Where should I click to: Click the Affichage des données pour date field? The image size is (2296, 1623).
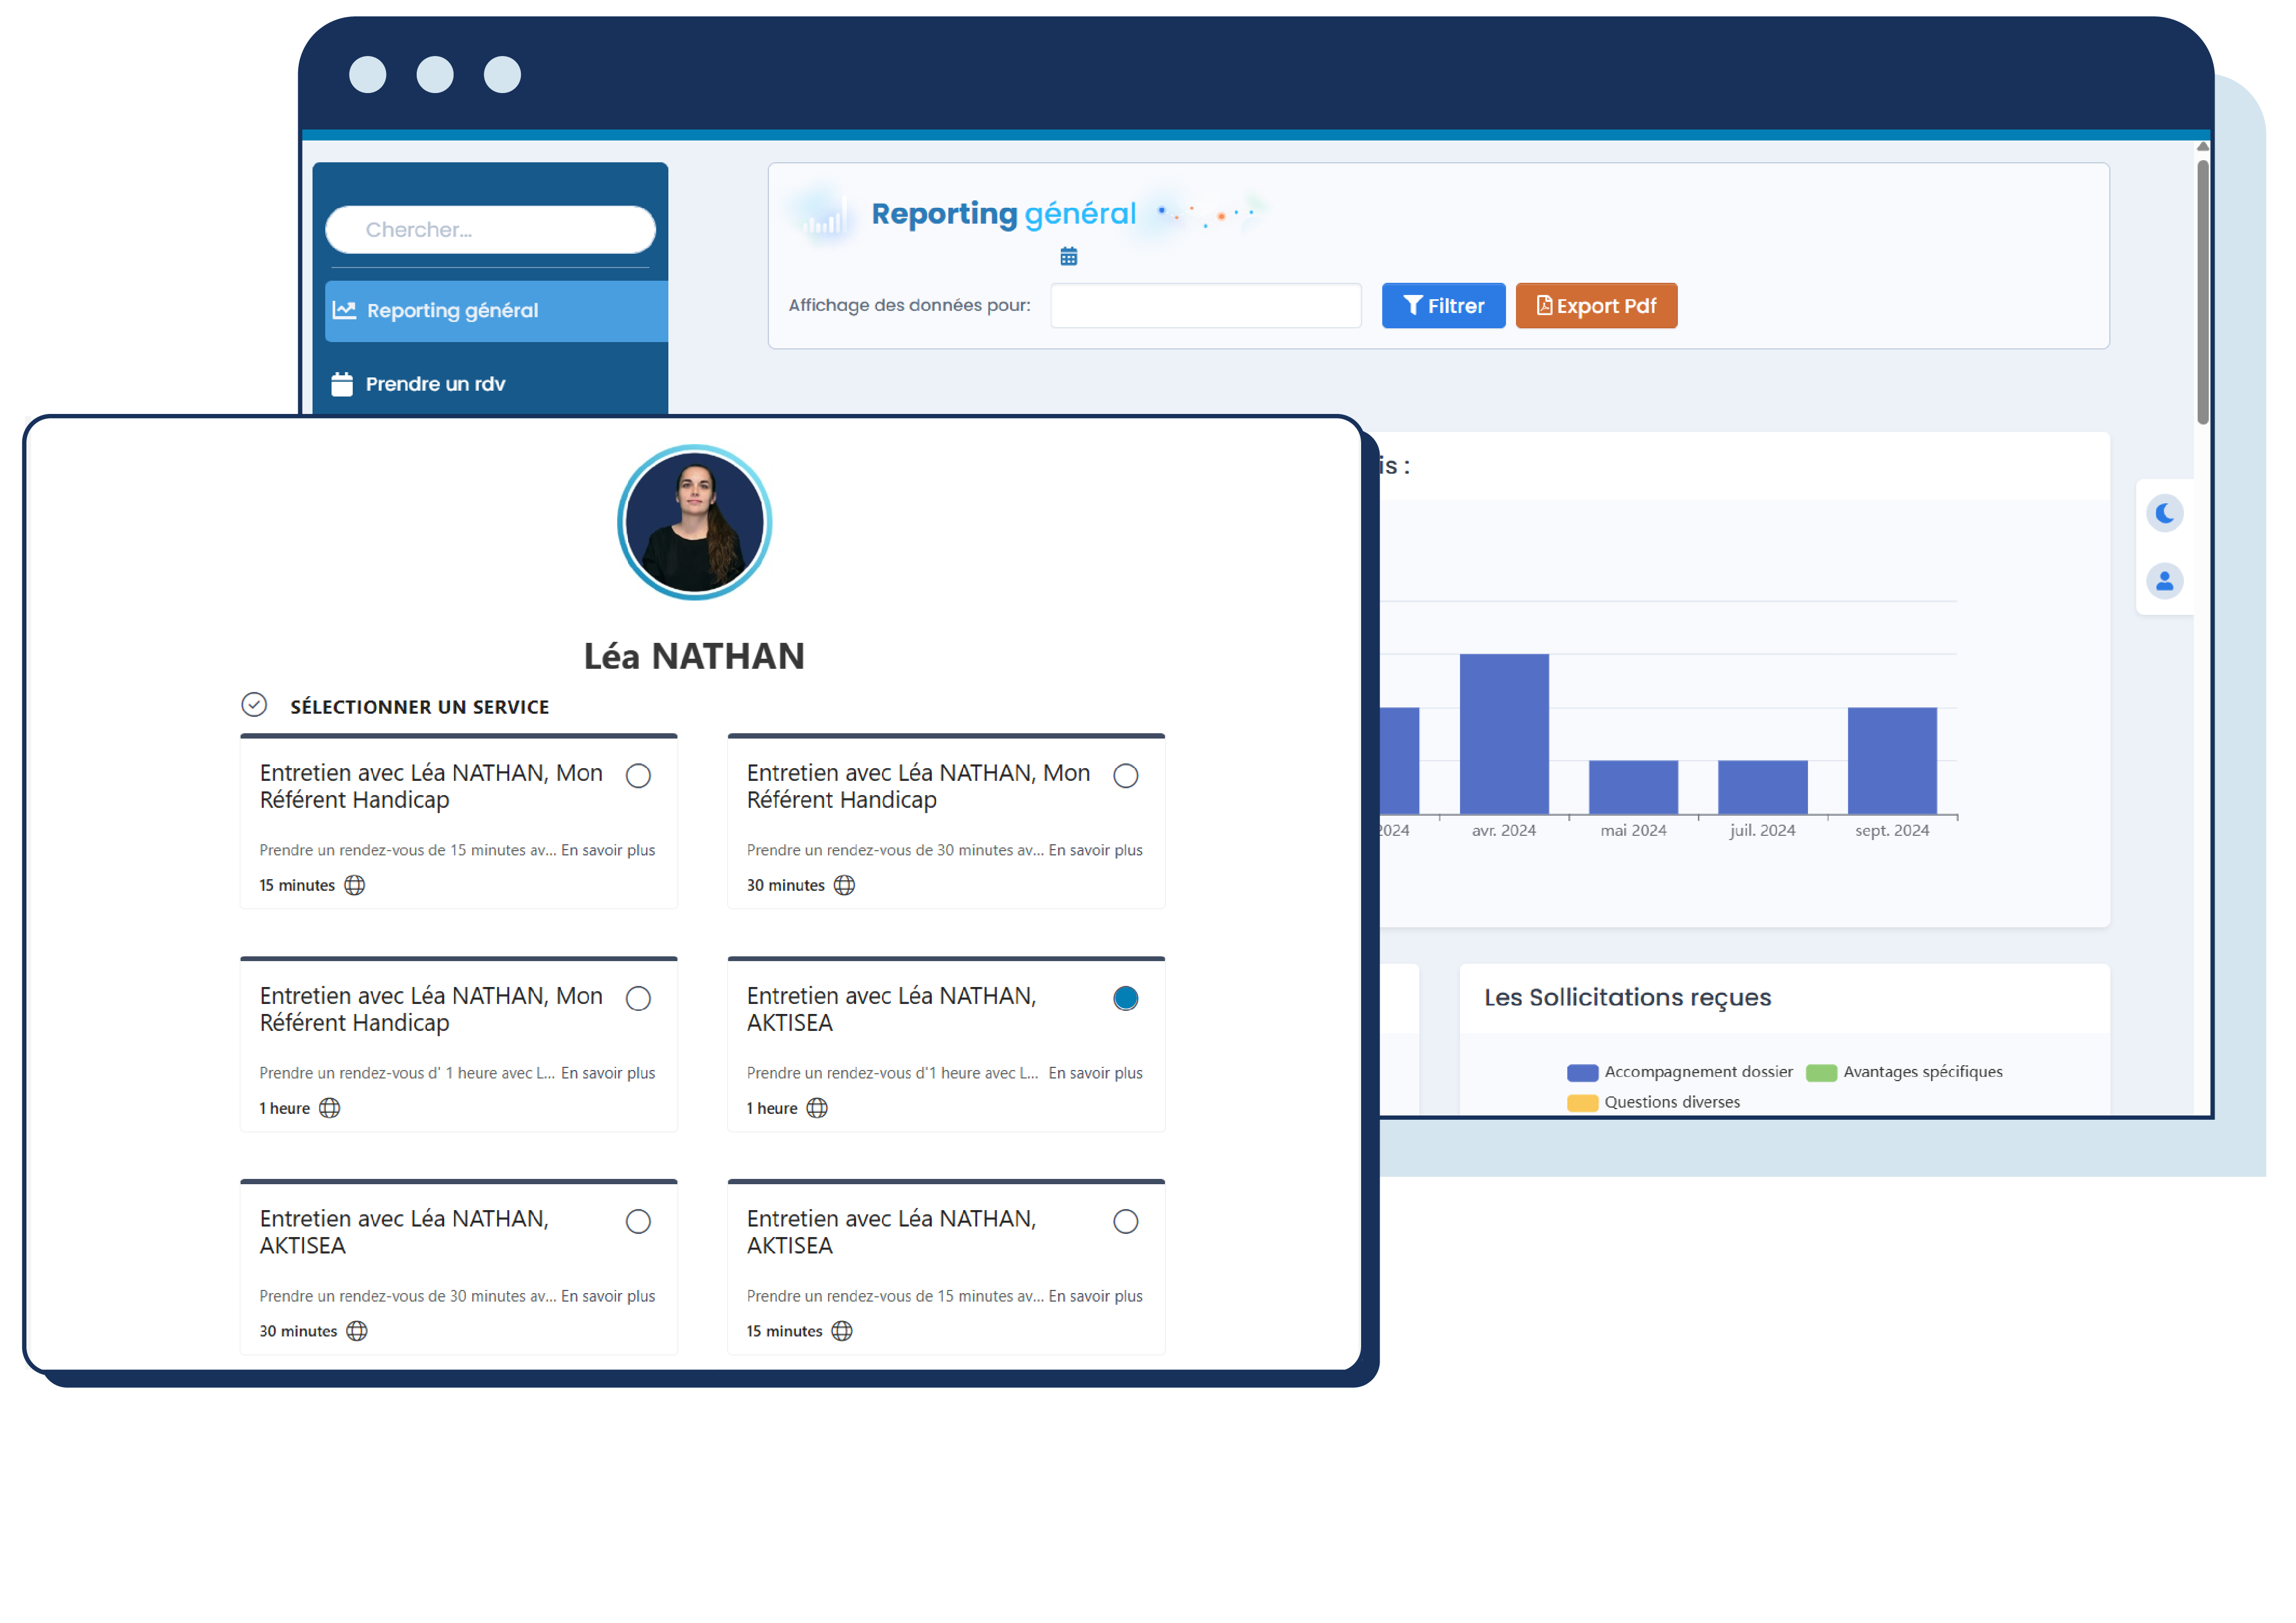(1206, 306)
